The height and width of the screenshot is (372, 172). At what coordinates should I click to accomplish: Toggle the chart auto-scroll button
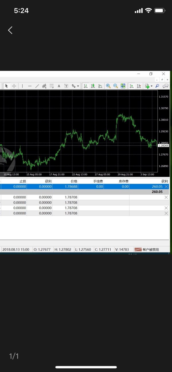(132, 86)
